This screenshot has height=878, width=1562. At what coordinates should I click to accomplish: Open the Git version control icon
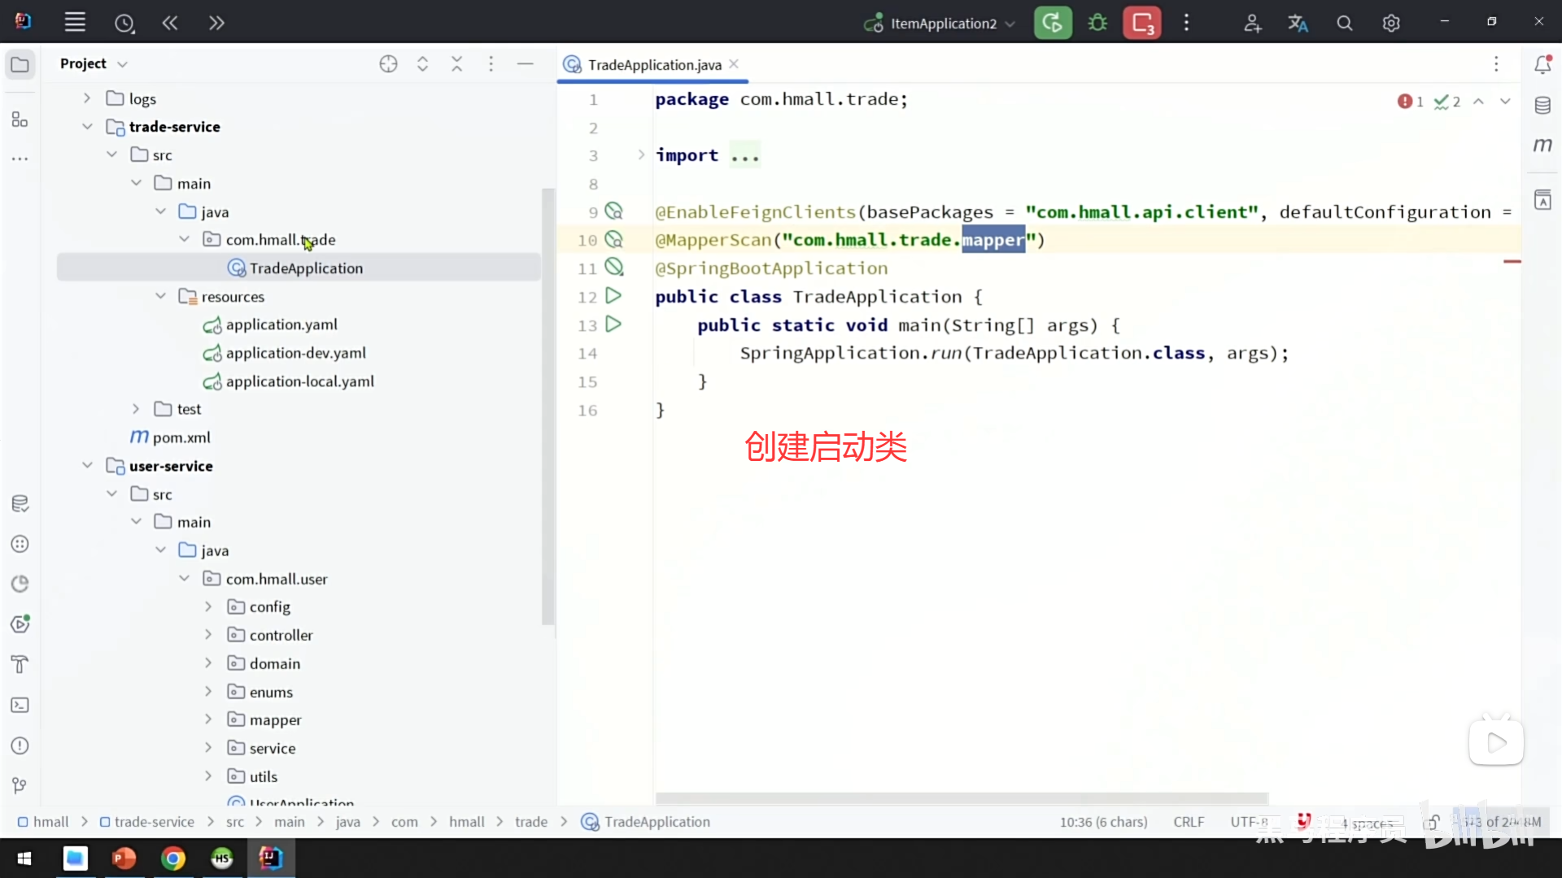[20, 785]
